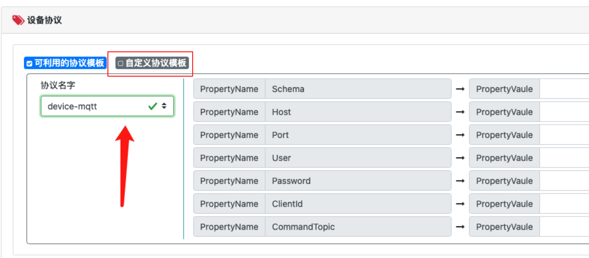The image size is (589, 258).
Task: Click the arrow icon after Password
Action: [460, 181]
